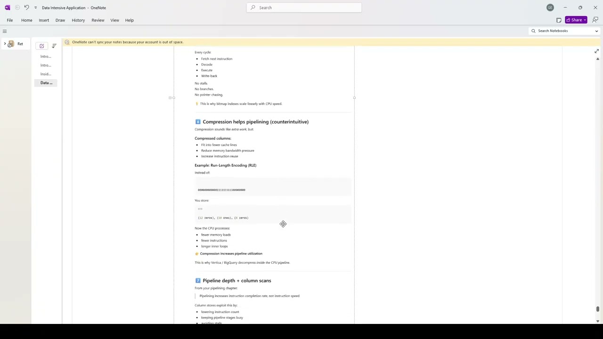Click bullet "keeping pipeline stages busy"
Screen dimensions: 603x339
[222, 318]
